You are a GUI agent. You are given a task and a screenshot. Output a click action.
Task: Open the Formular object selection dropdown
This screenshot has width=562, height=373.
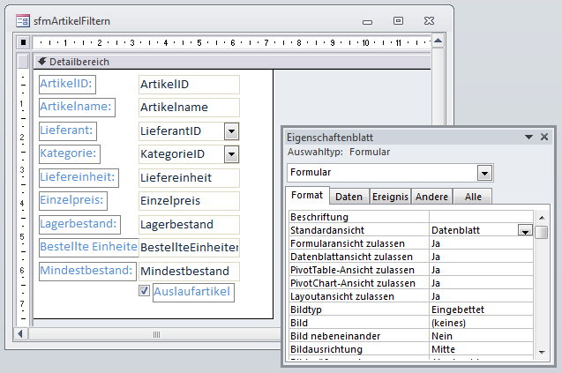(484, 172)
